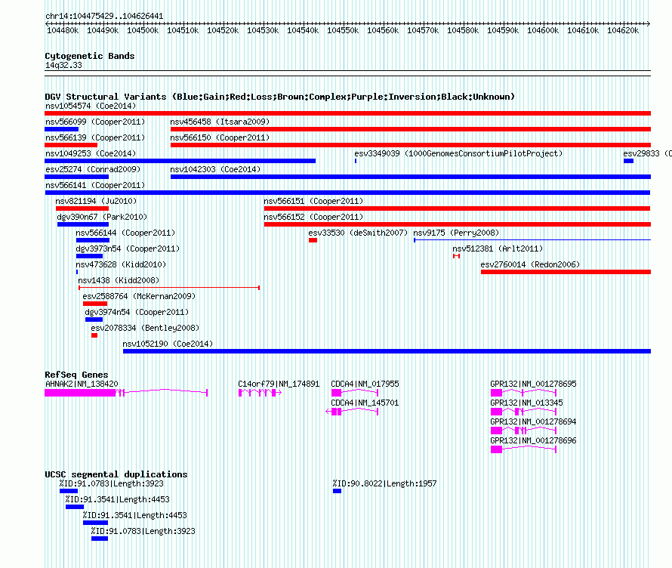The width and height of the screenshot is (672, 568).
Task: Select the CDCA4|NM_017955 gene glyph
Action: click(355, 393)
